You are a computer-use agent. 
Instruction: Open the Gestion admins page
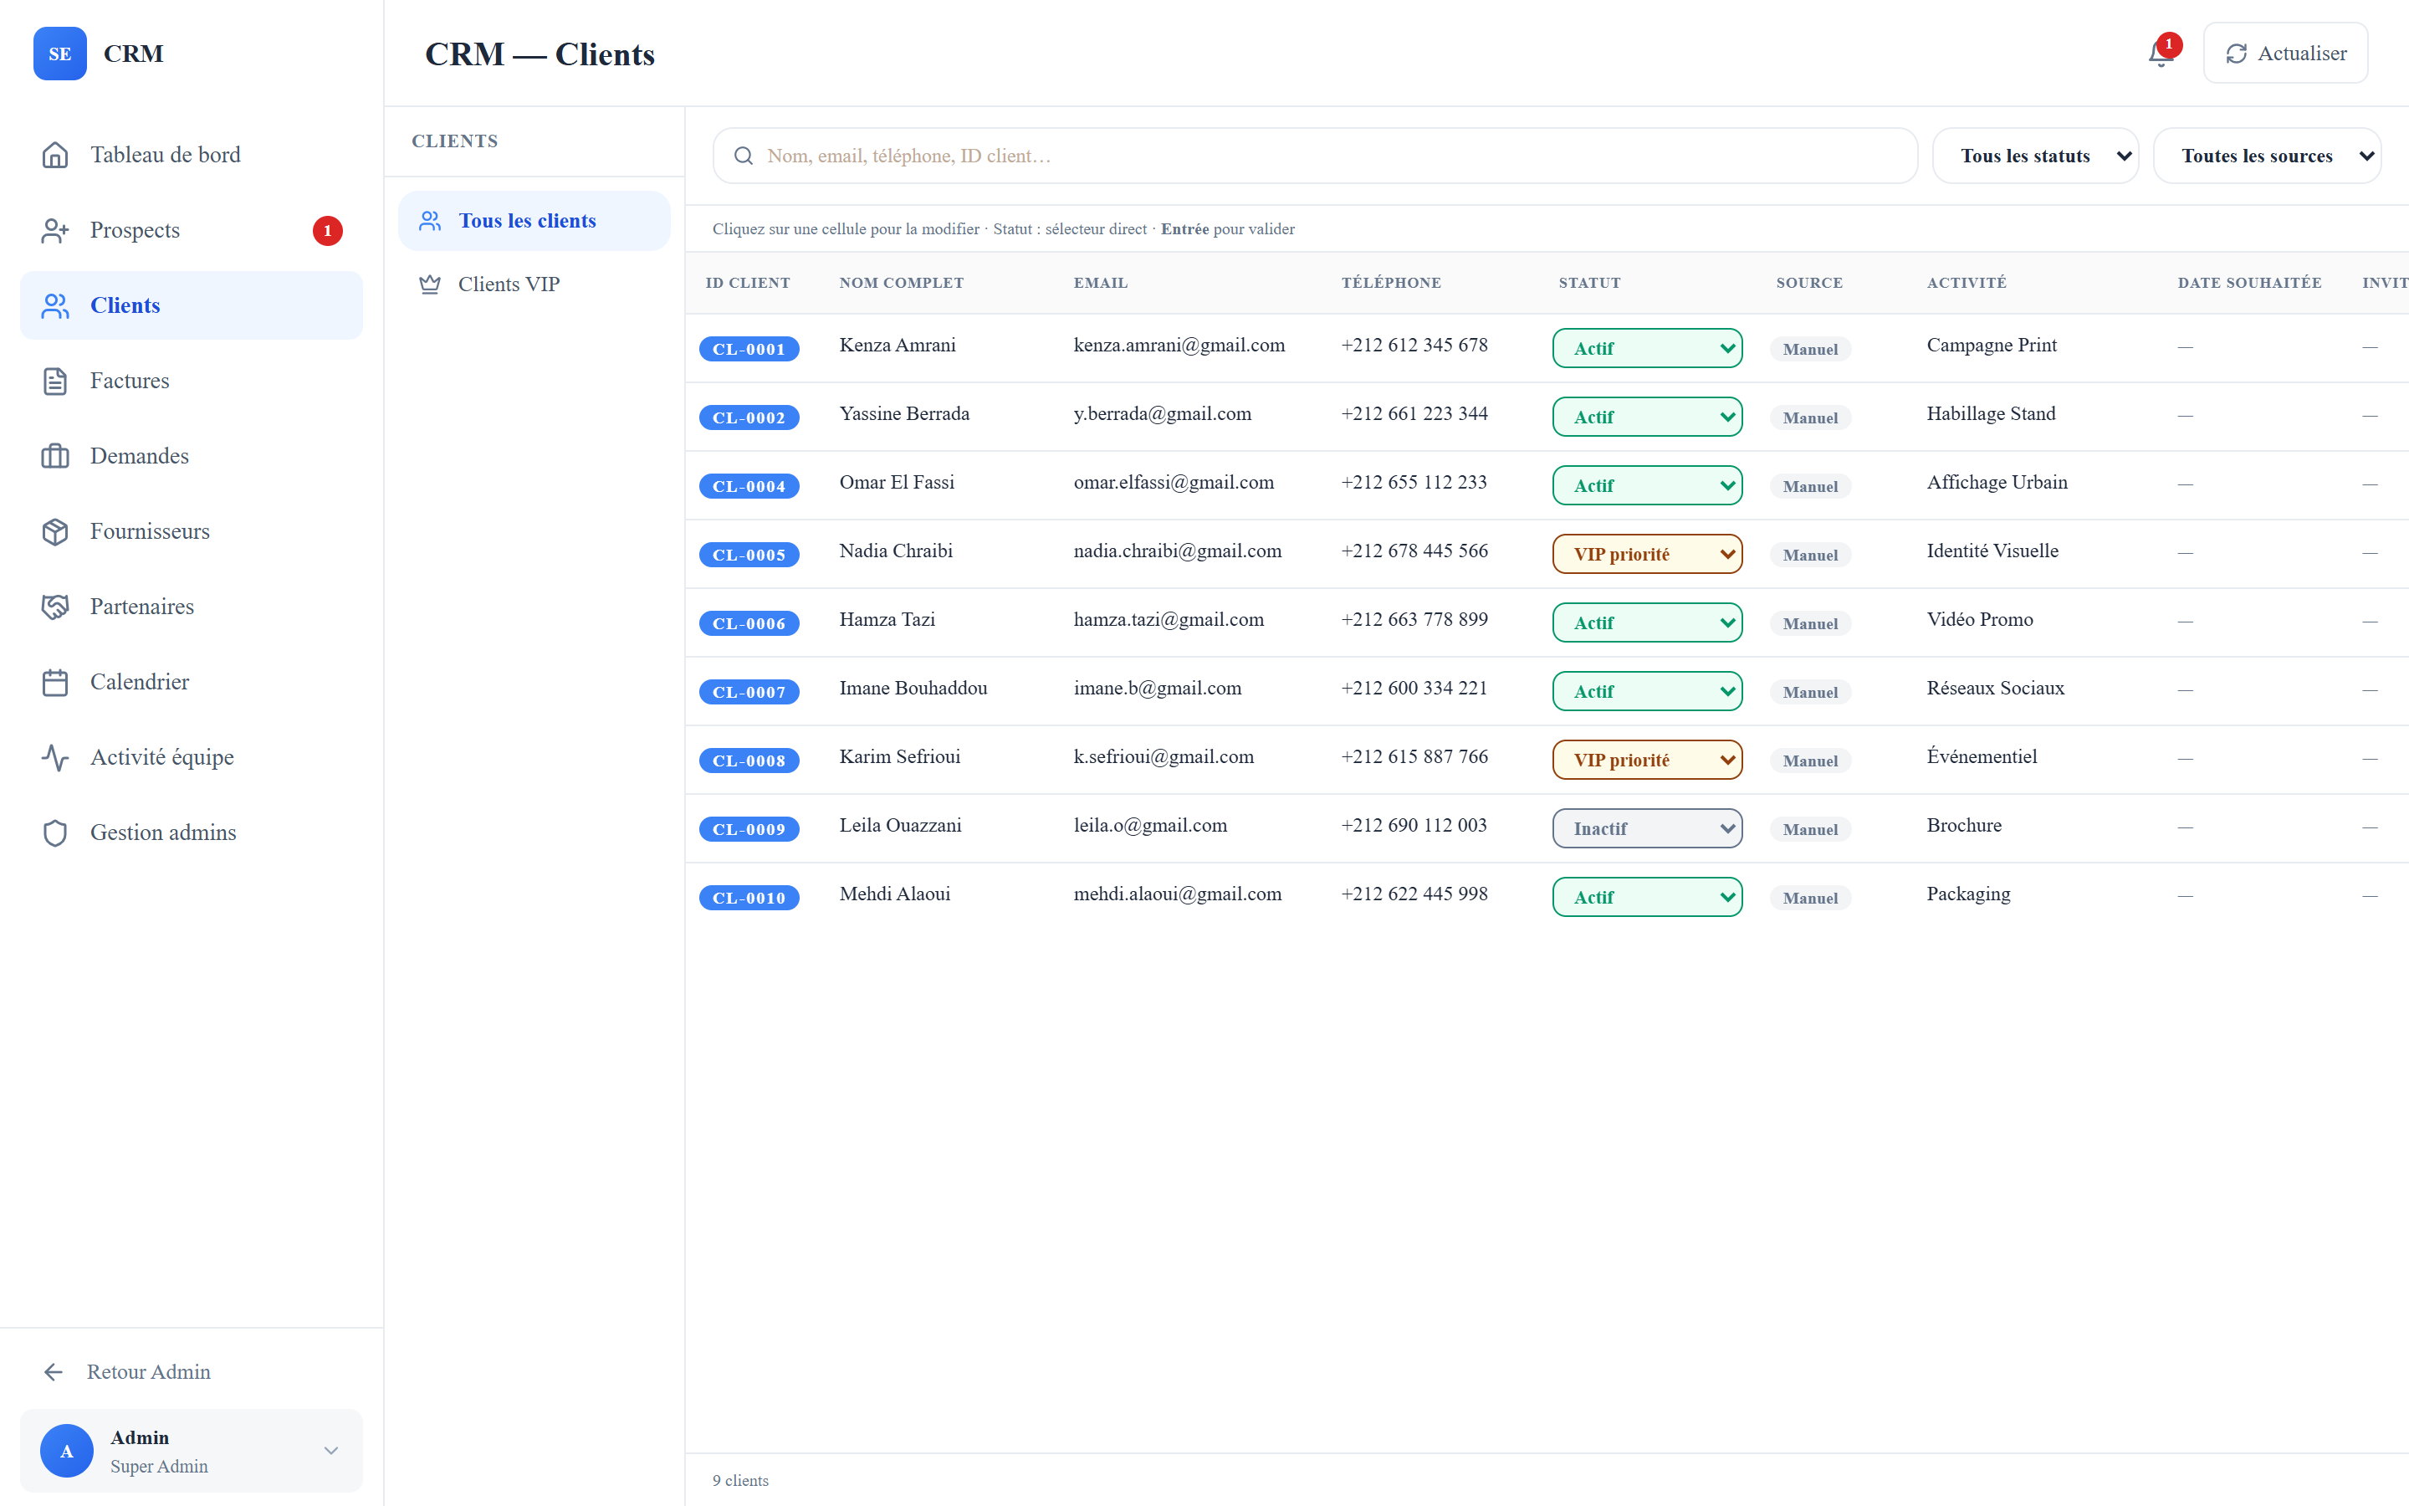[191, 832]
